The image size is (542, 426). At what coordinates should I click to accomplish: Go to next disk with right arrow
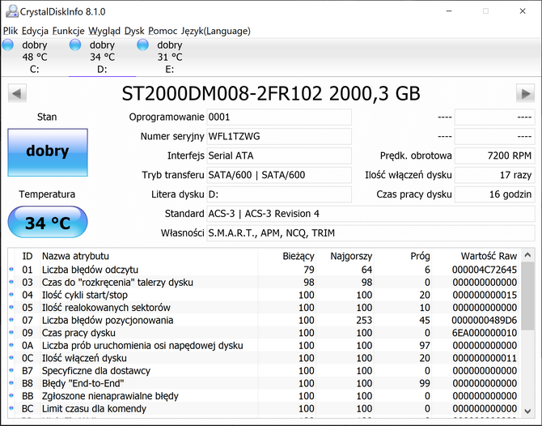[x=525, y=93]
